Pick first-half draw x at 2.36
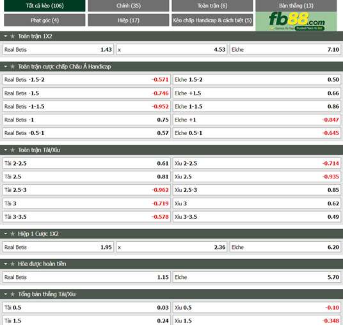The image size is (343, 325). pos(171,247)
